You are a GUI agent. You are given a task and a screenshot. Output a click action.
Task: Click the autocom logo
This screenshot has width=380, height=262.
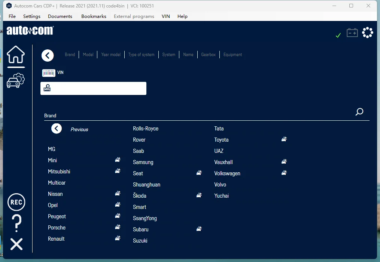(x=30, y=31)
